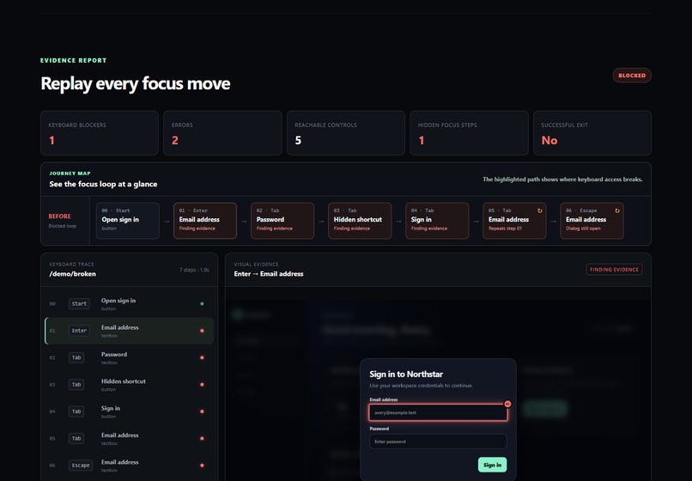Select trace row 00 Open sign in
The width and height of the screenshot is (692, 481).
130,304
